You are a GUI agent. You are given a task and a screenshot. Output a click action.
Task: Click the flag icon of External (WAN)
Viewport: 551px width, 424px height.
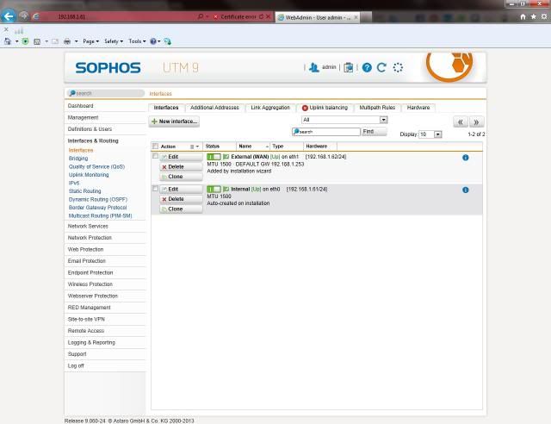point(226,157)
